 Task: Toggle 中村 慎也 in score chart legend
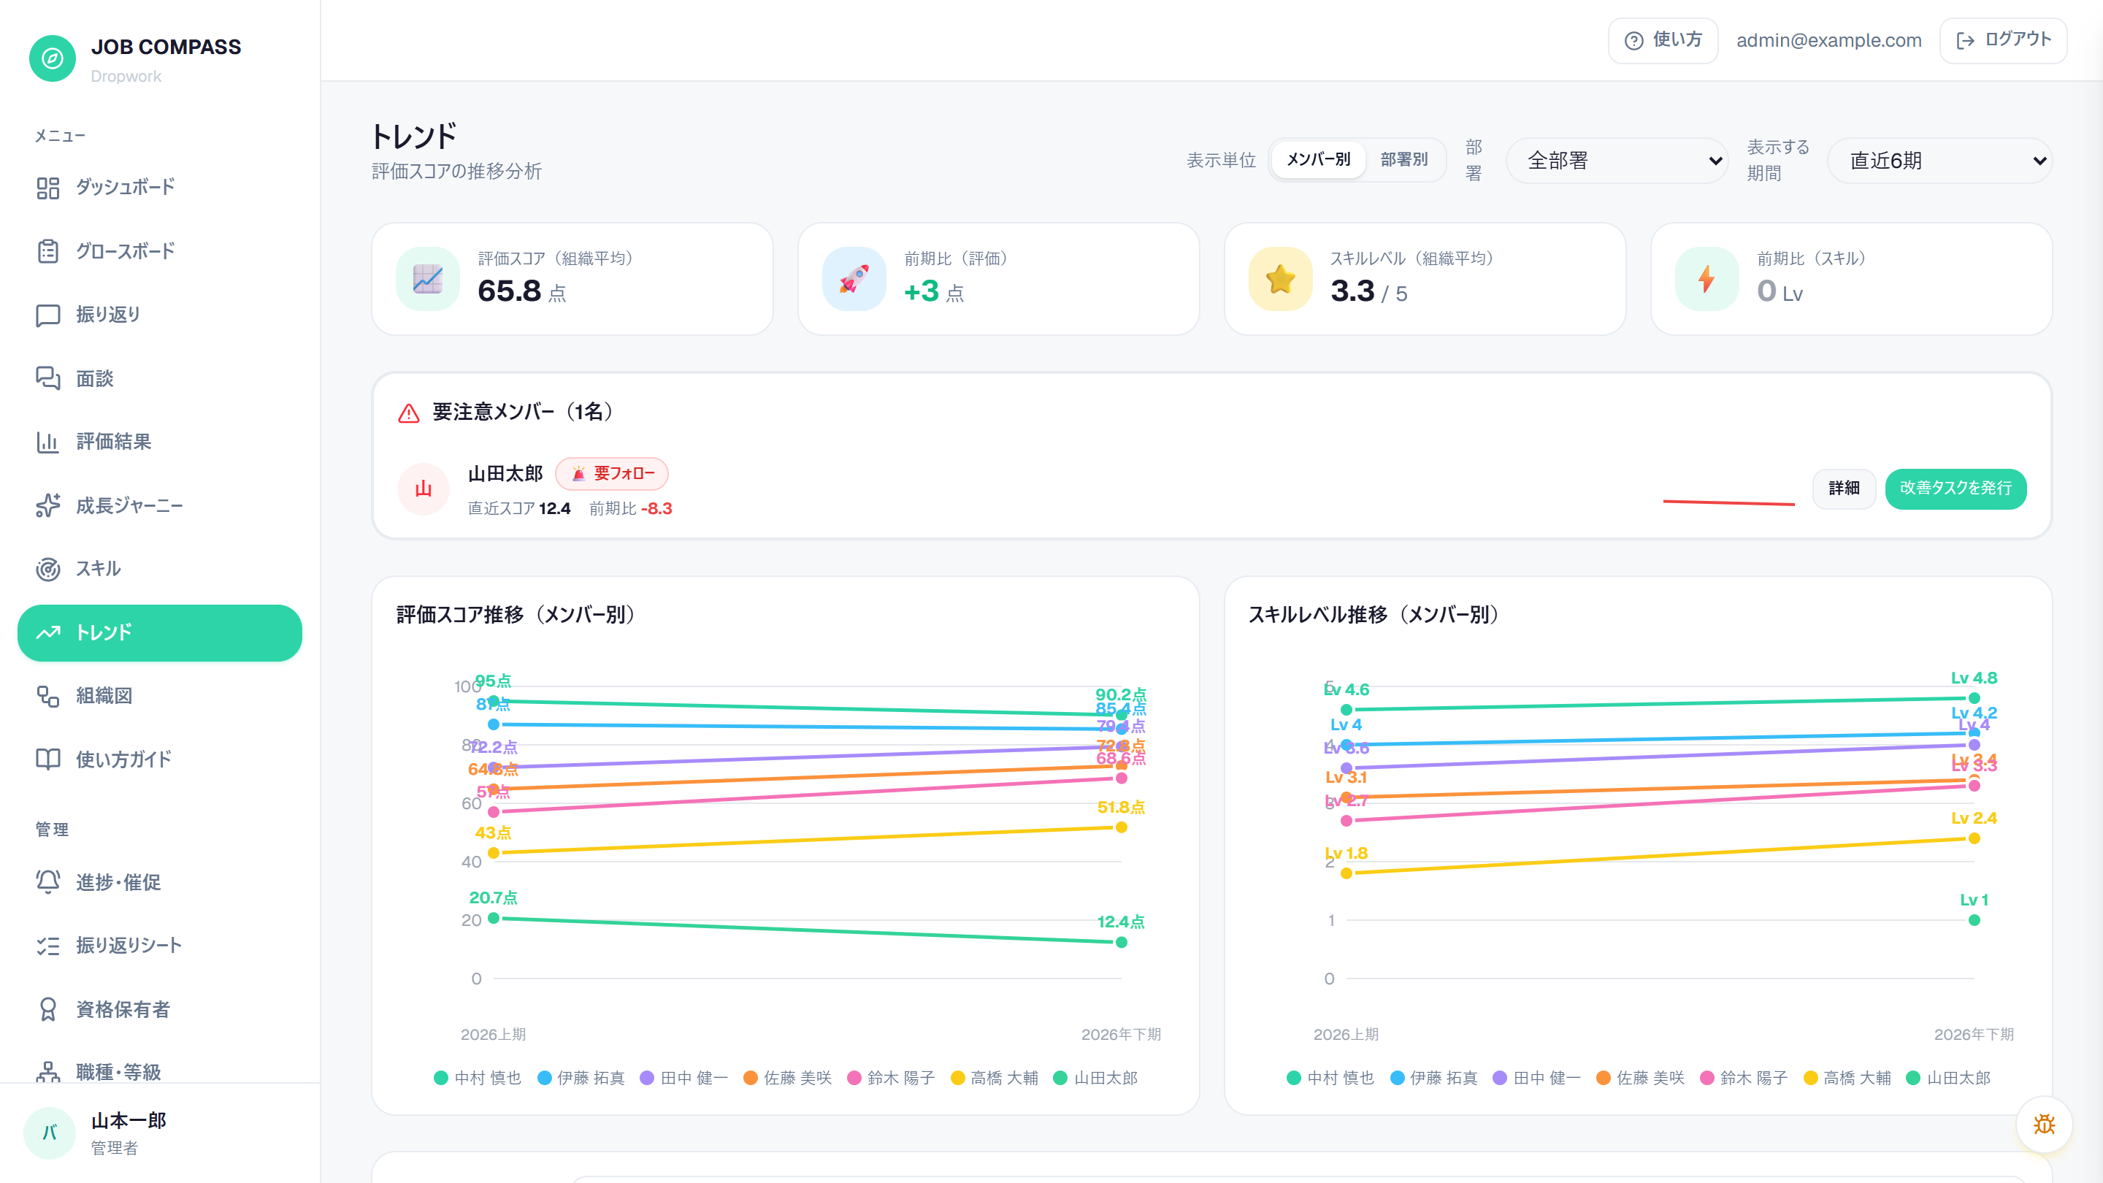click(478, 1079)
